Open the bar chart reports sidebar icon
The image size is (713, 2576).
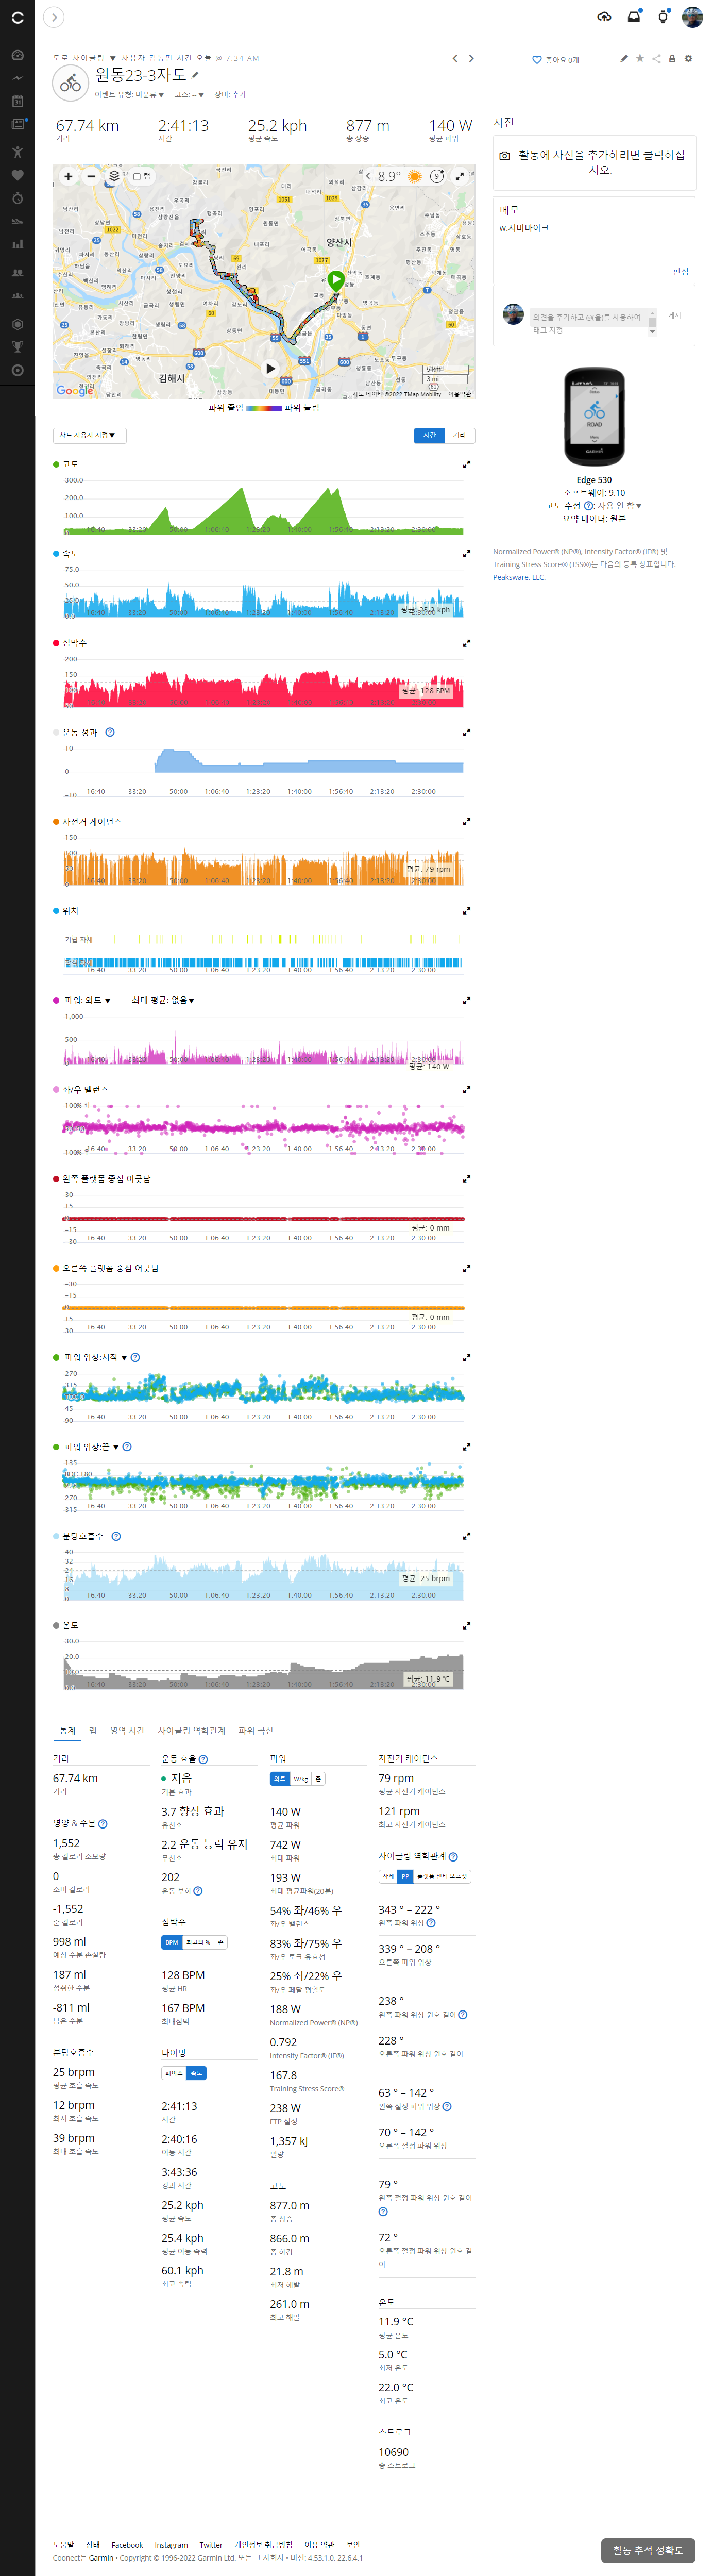(x=17, y=244)
